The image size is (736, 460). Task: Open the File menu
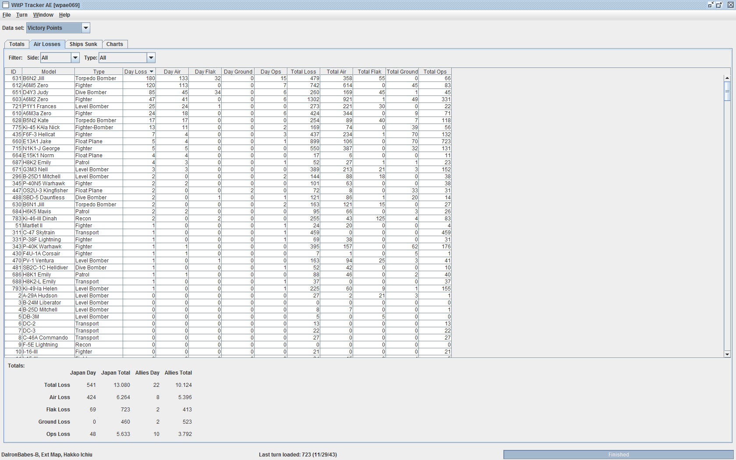[x=7, y=15]
